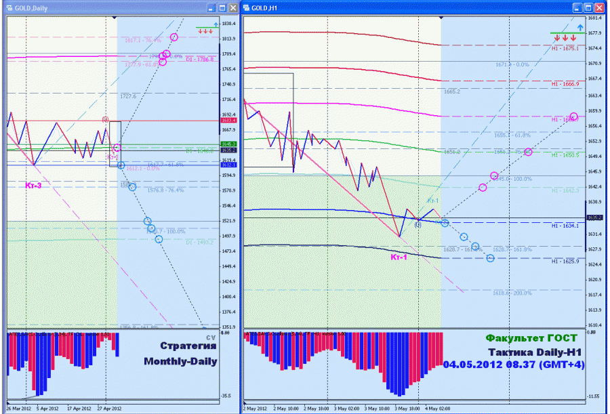The height and width of the screenshot is (414, 610).
Task: Click the chart shift triangle on Daily chart
Action: [114, 18]
